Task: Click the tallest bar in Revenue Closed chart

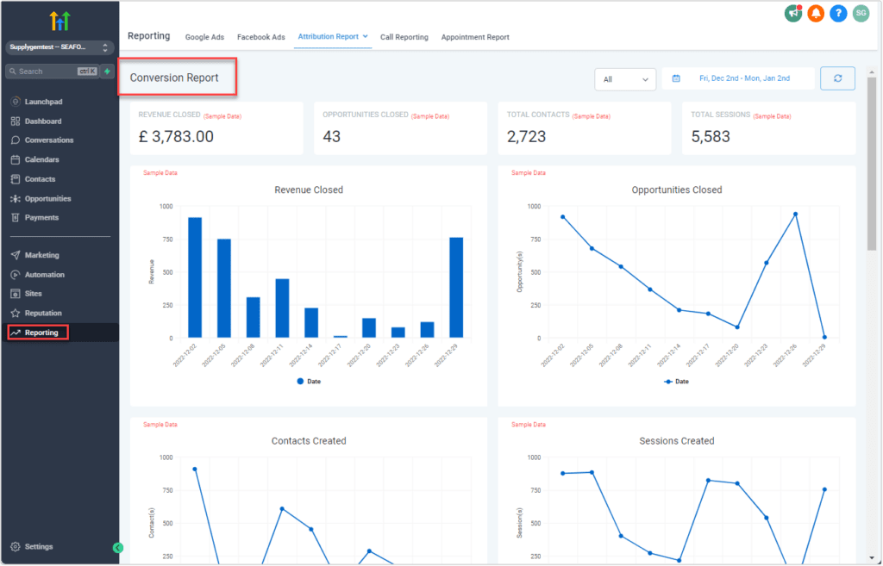Action: click(x=195, y=277)
